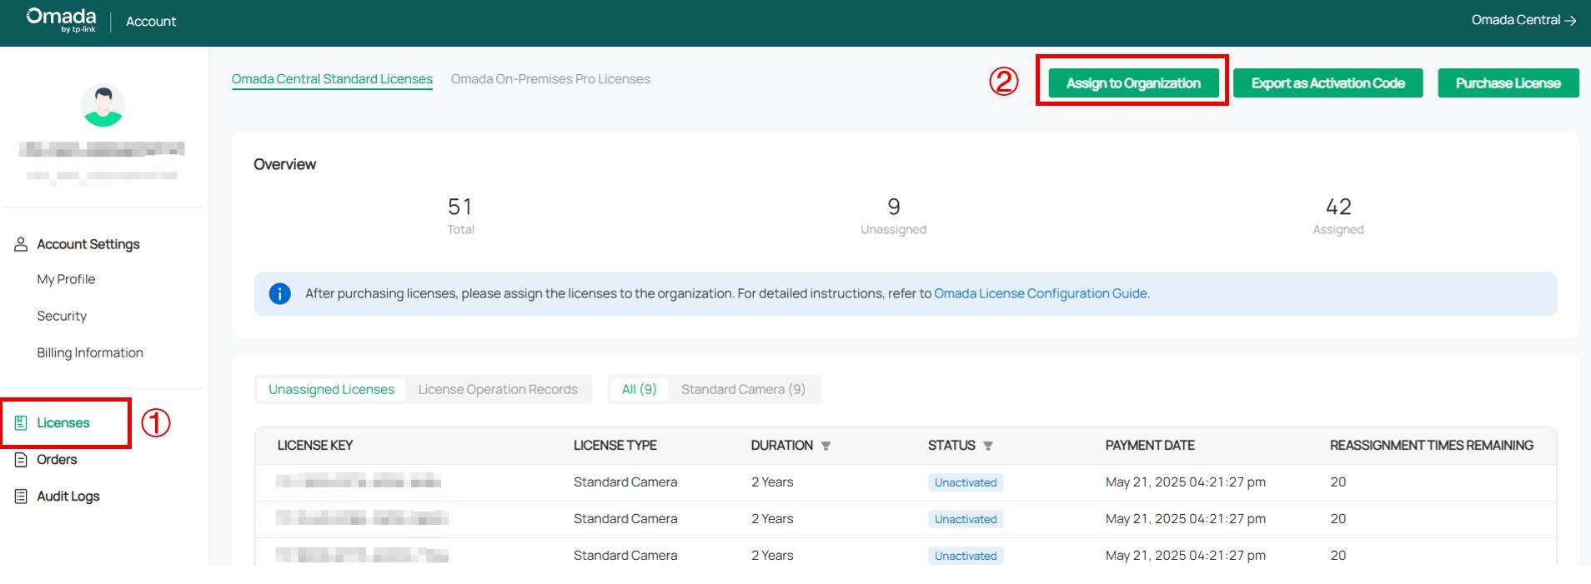Viewport: 1591px width, 584px height.
Task: Click REASSIGNMENT TIMES REMAINING column header
Action: pos(1432,446)
